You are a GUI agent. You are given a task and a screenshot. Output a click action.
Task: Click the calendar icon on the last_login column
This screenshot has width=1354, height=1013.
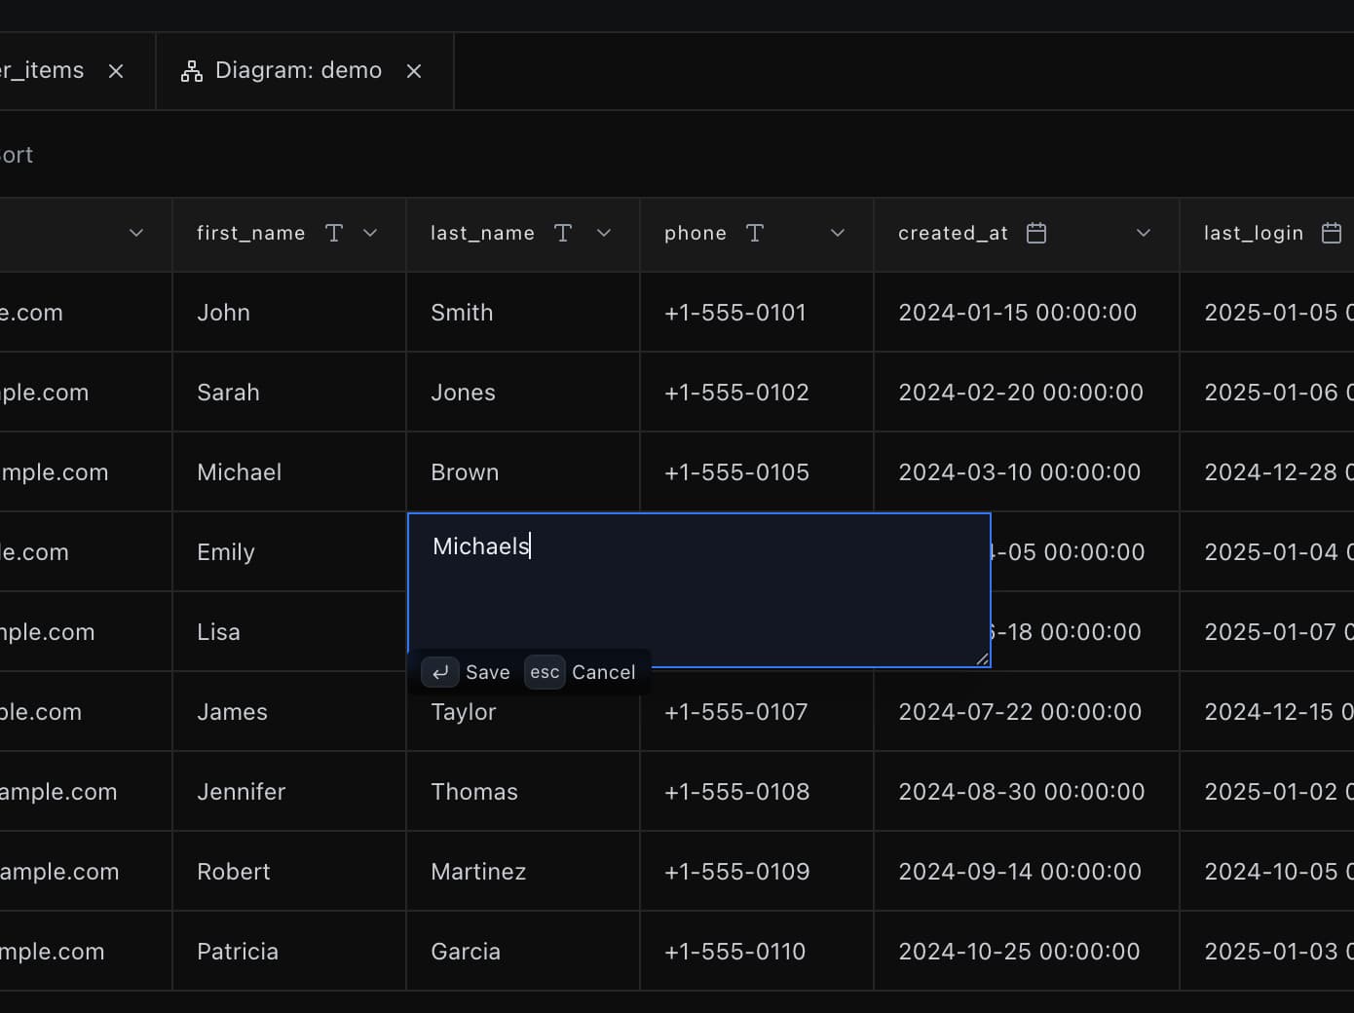pos(1331,233)
